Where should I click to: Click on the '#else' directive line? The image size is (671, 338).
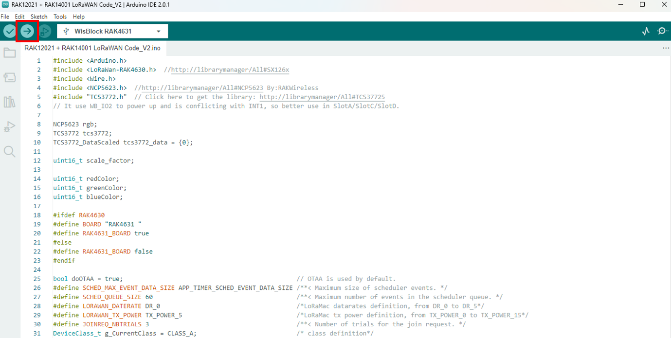[x=62, y=242]
